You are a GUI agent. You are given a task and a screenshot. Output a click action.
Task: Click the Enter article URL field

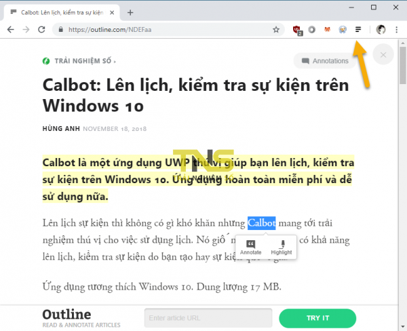pos(208,318)
